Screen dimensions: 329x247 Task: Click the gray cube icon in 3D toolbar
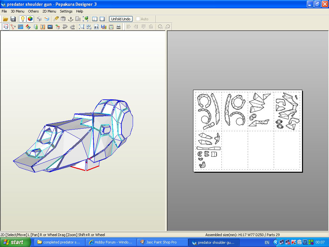[x=39, y=19]
